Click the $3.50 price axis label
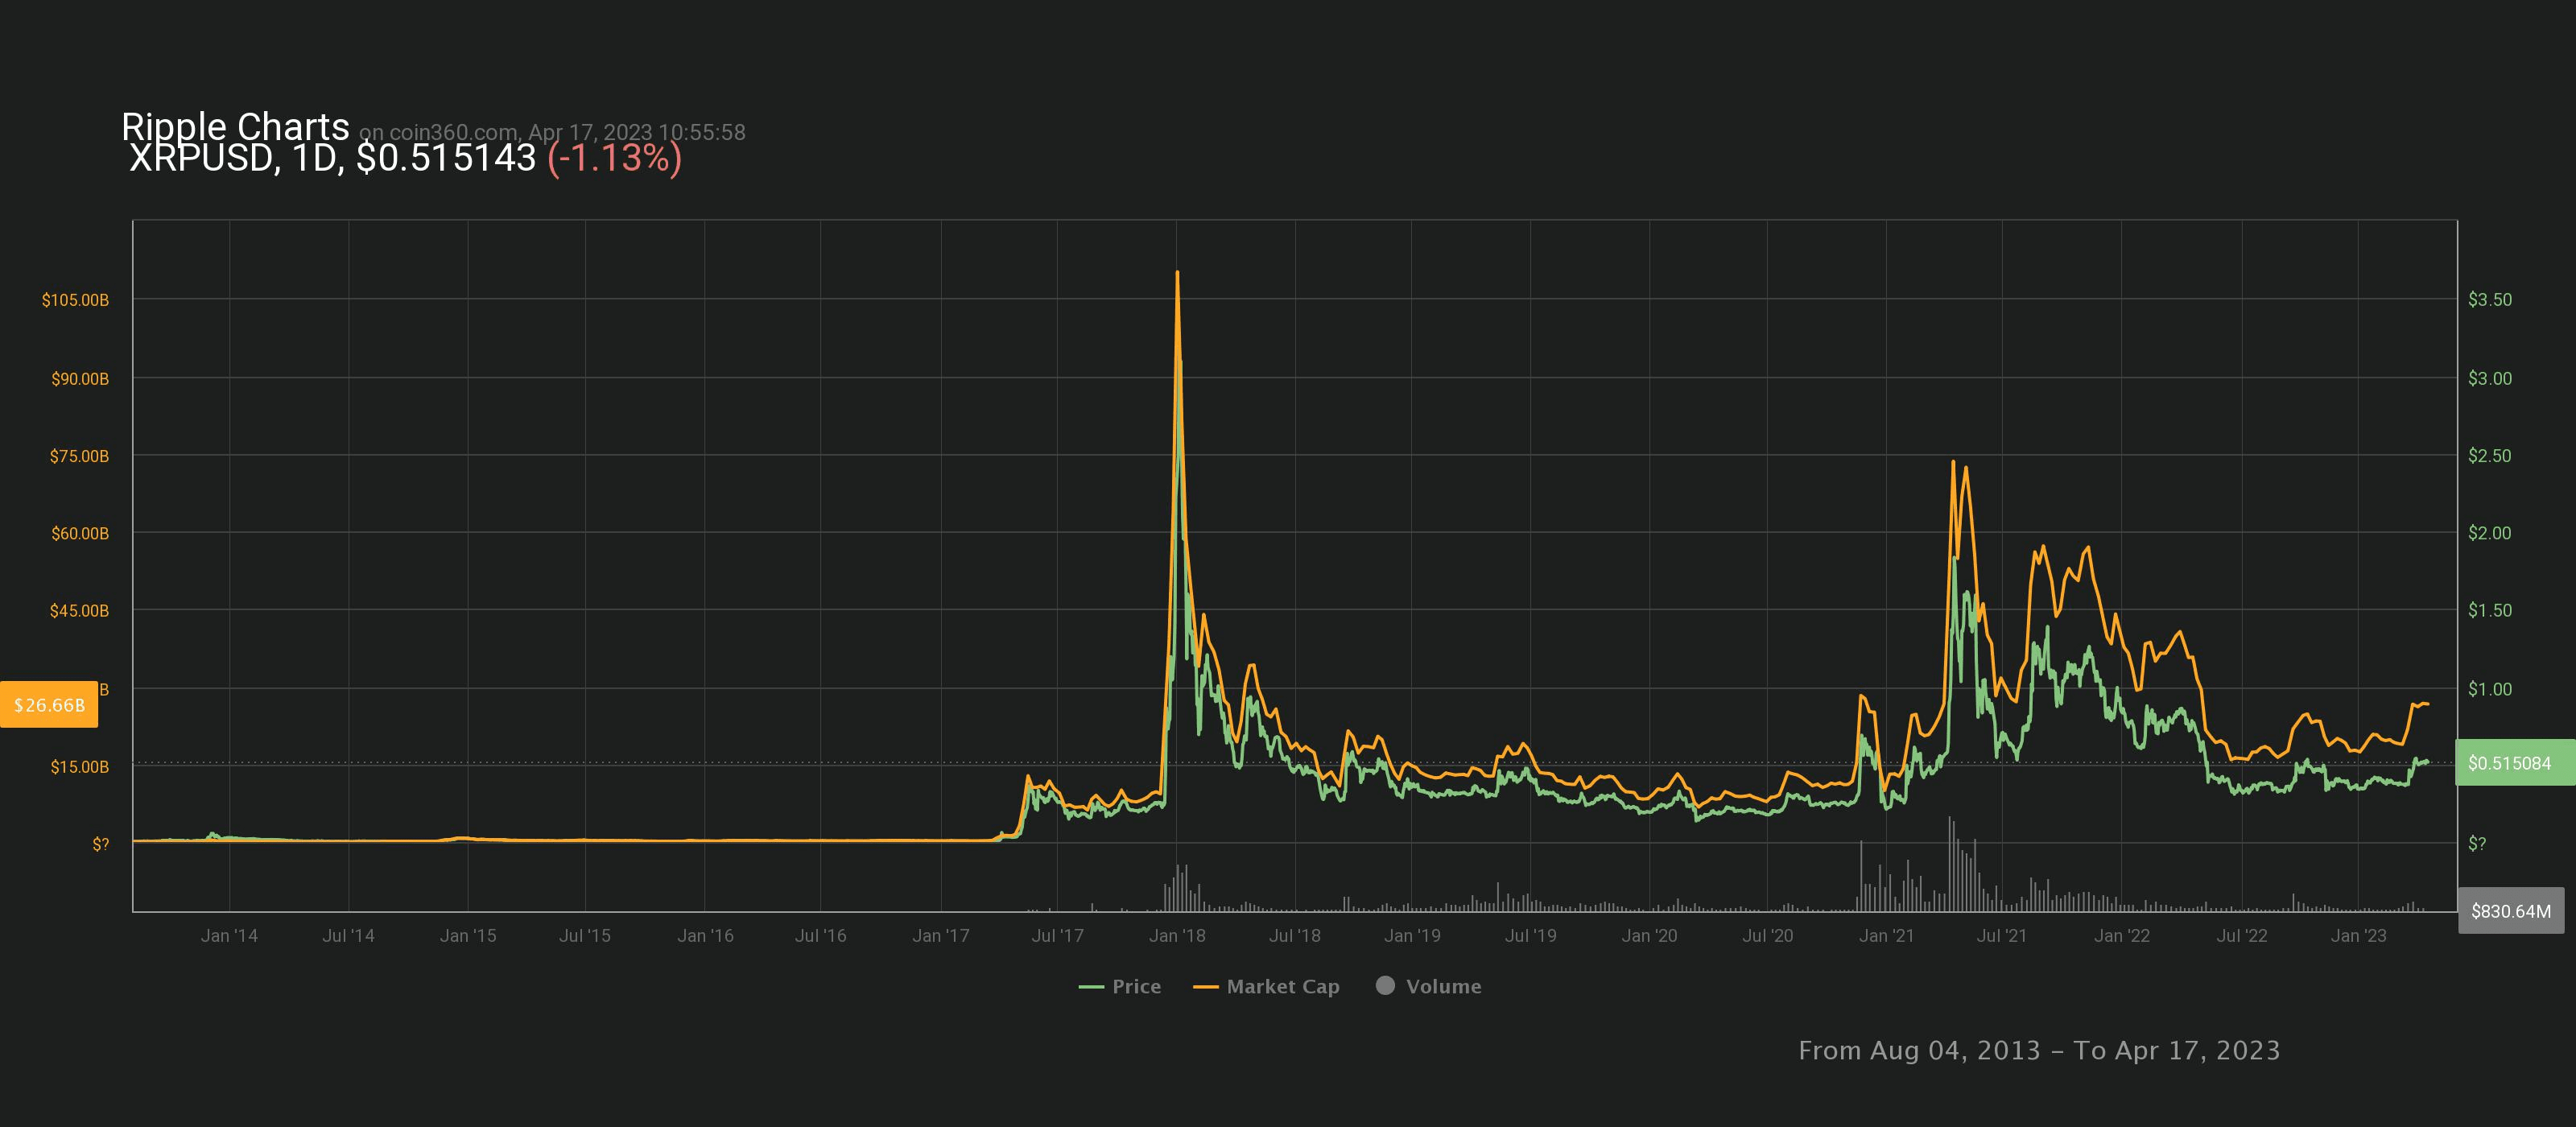 point(2490,300)
